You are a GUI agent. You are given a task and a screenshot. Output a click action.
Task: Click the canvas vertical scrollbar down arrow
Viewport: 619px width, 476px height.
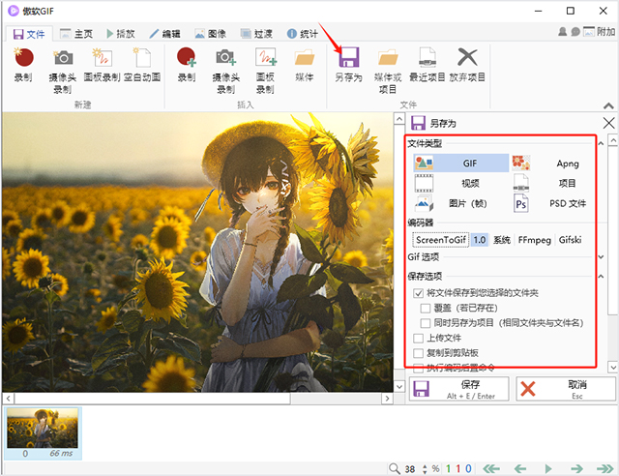(x=399, y=386)
